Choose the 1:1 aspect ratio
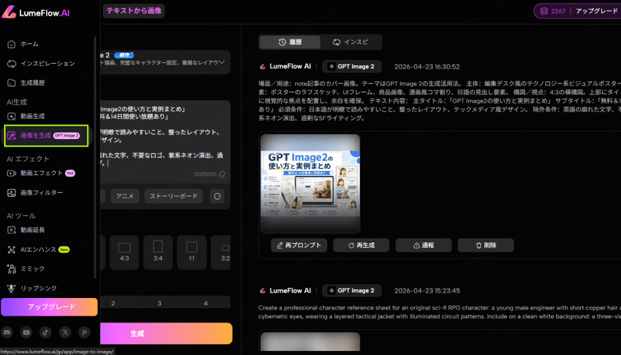Screen dimensions: 621x355 pos(192,253)
